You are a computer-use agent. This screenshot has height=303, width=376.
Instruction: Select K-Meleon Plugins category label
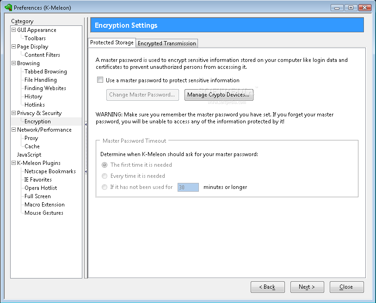39,163
